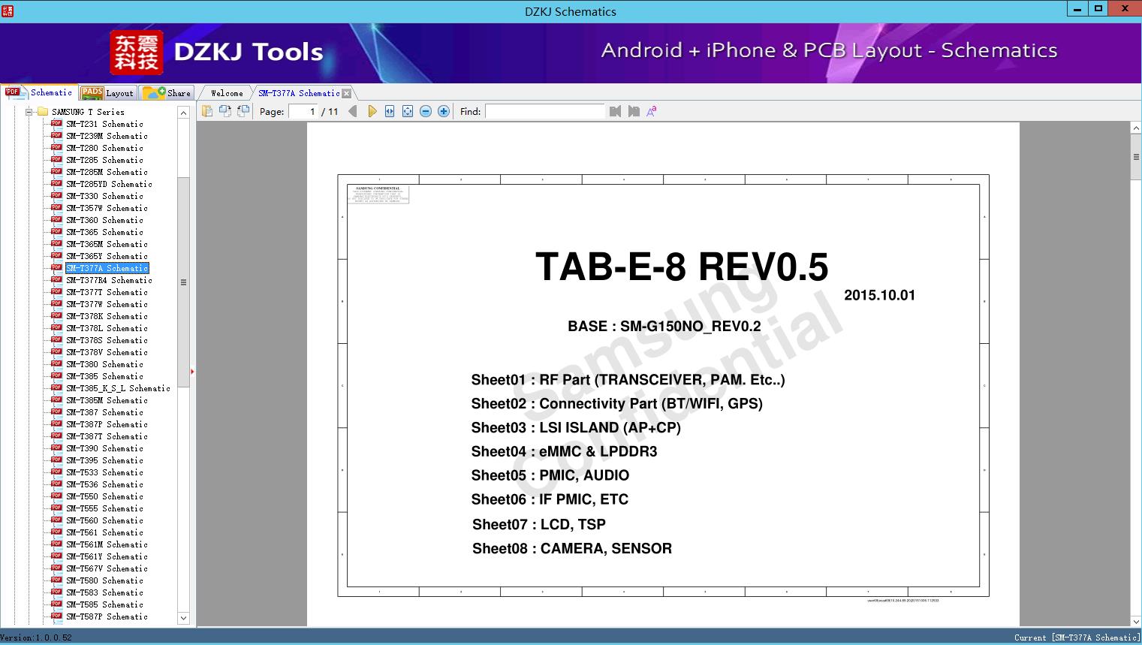Open SM-T387P Schematic in the tree
The image size is (1142, 645).
tap(107, 424)
